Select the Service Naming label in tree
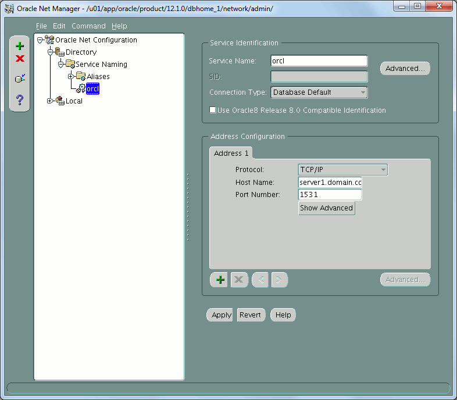Viewport: 457px width, 400px height. [x=101, y=64]
